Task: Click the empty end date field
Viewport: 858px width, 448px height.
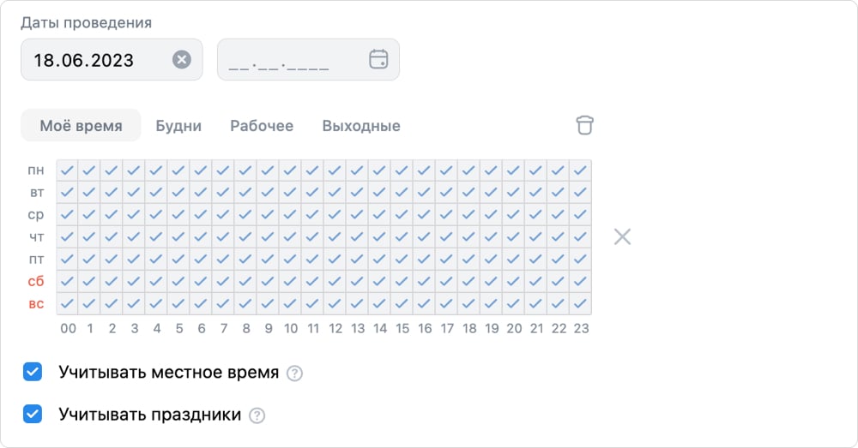Action: pos(287,60)
